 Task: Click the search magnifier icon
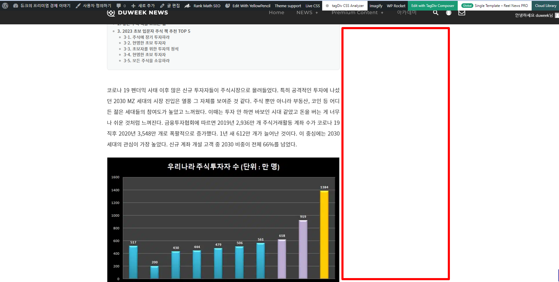(x=435, y=13)
